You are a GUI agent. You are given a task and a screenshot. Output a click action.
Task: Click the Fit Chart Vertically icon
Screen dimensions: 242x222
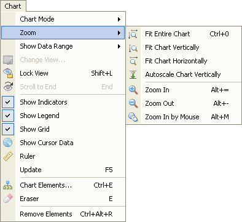tap(133, 48)
